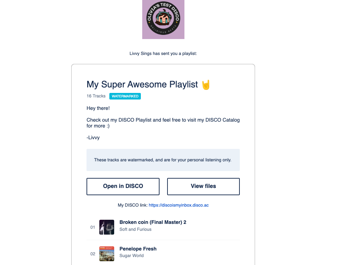345x265 pixels.
Task: Click track number 01
Action: (93, 227)
